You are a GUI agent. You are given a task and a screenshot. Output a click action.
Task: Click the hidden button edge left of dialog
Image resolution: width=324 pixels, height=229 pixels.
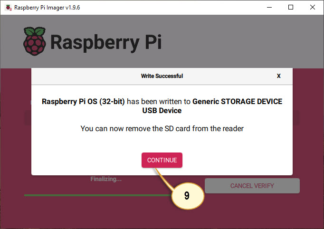tap(28, 118)
